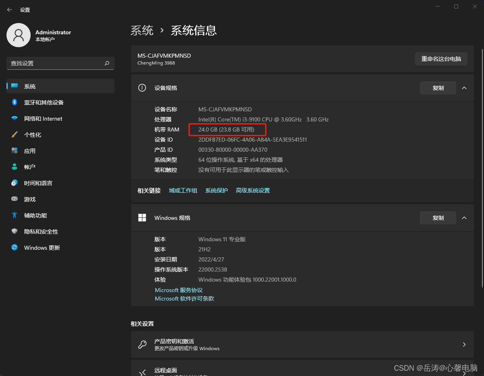Open the Microsoft 服务协议 link
Image resolution: width=484 pixels, height=376 pixels.
(179, 290)
